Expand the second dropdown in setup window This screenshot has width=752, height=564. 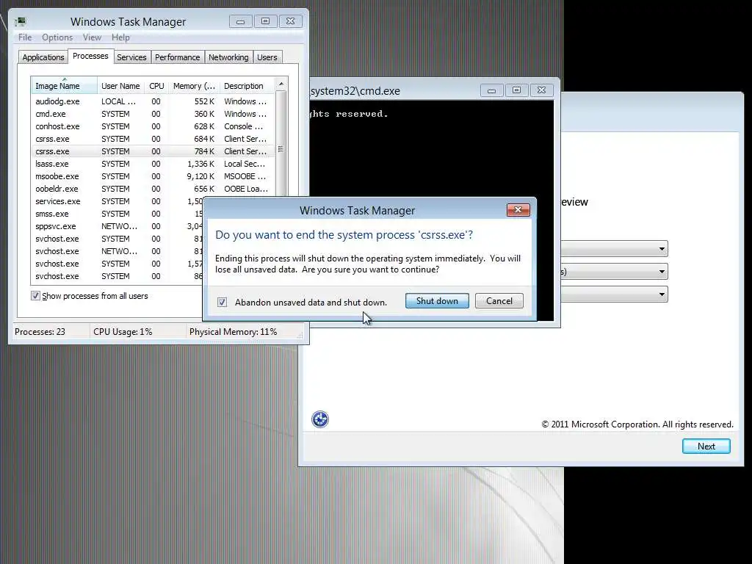pos(662,272)
